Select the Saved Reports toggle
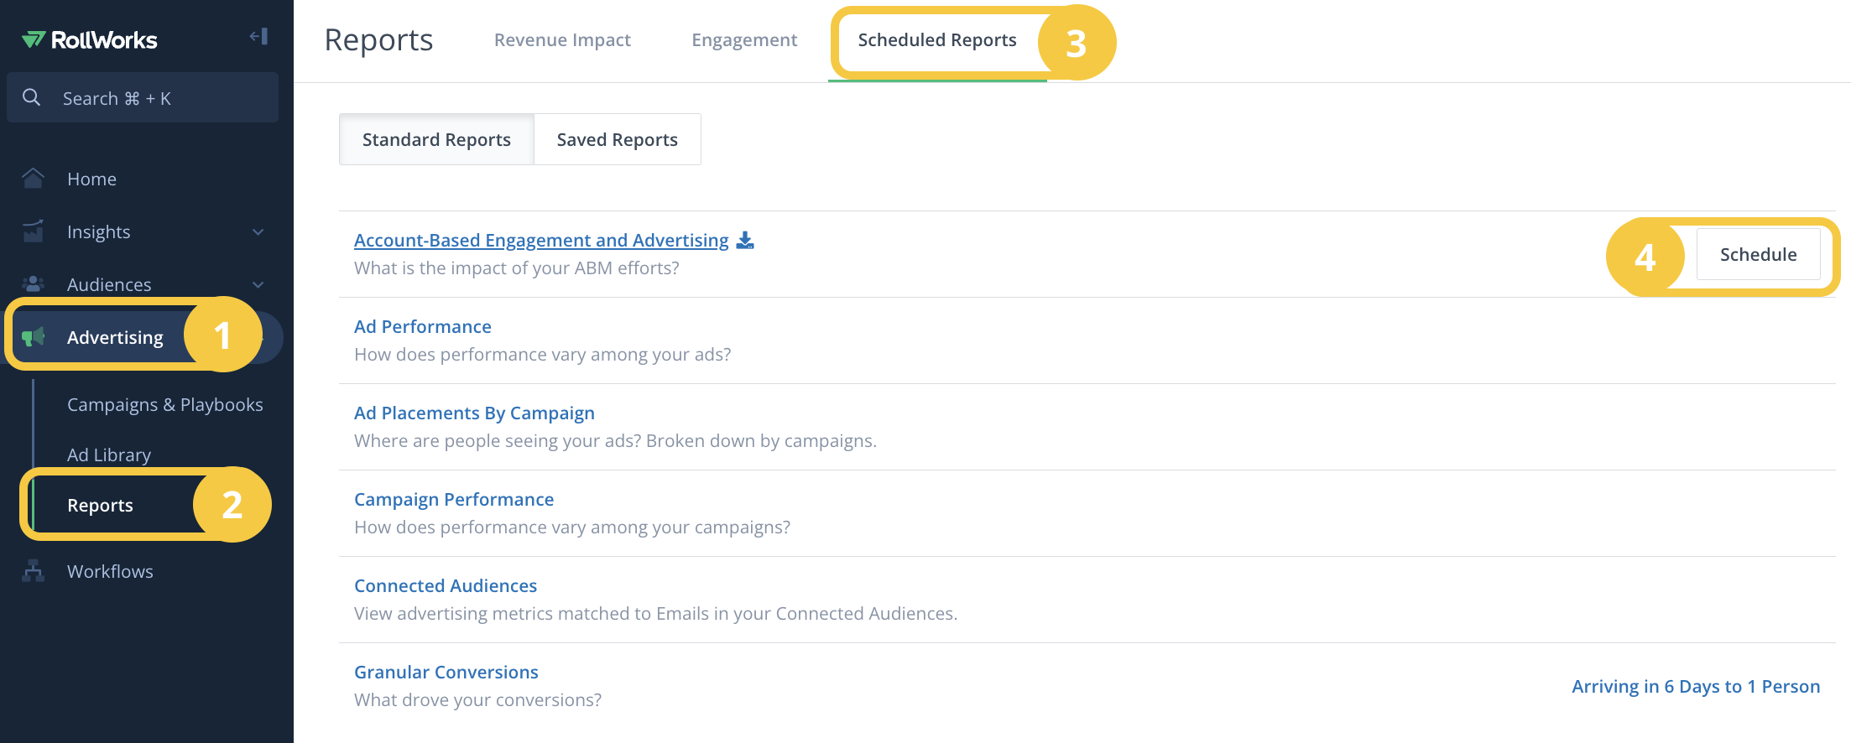This screenshot has width=1851, height=743. pyautogui.click(x=618, y=139)
